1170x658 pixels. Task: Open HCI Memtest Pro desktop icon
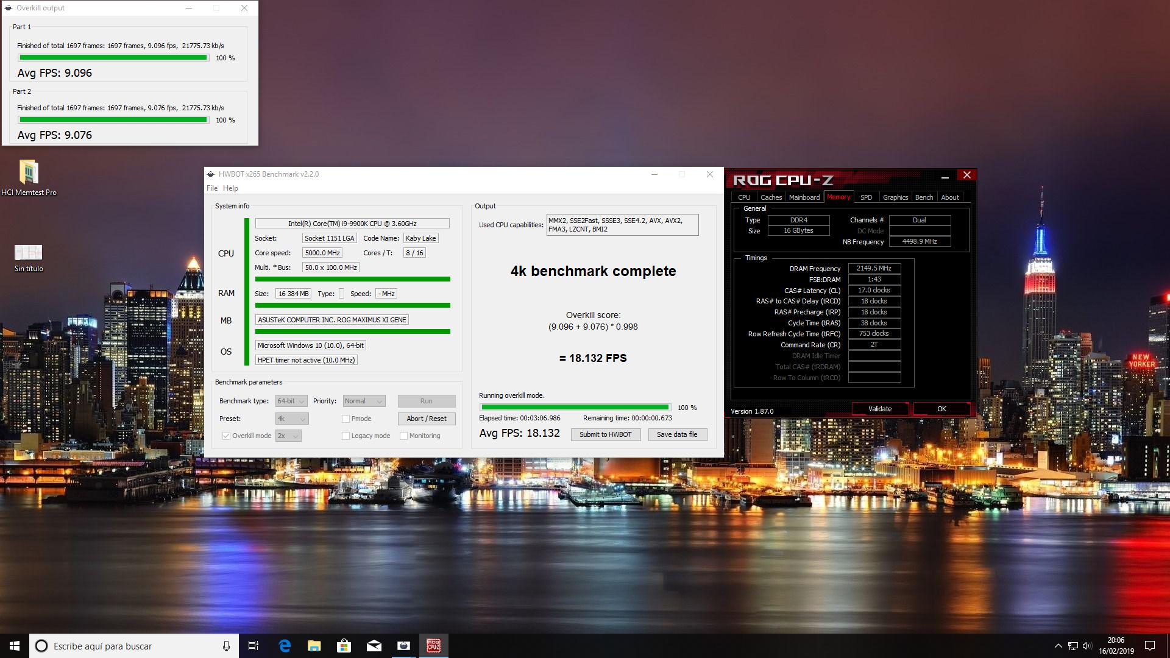click(29, 173)
